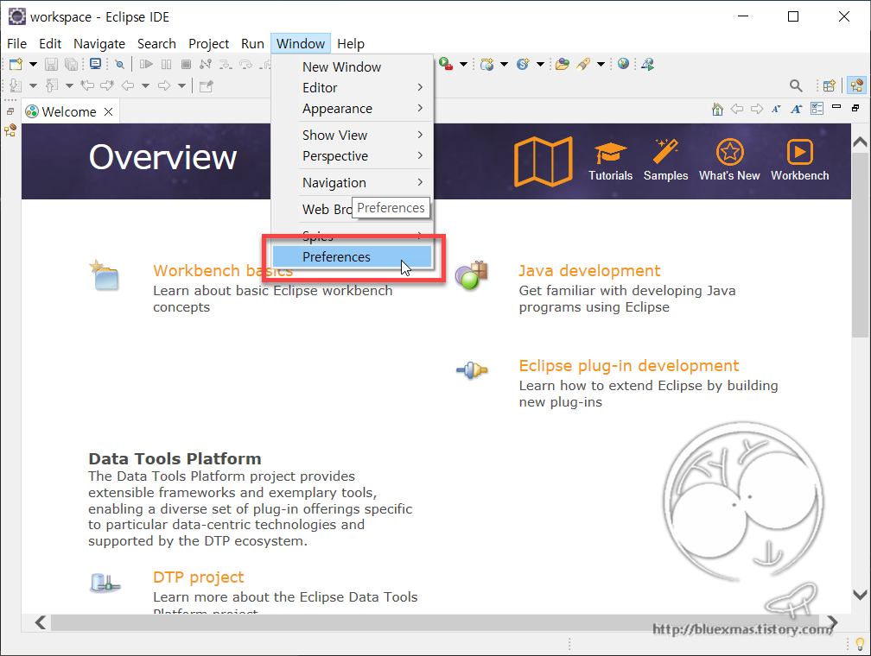871x656 pixels.
Task: Click the lightbulb tip icon in status bar
Action: 860,644
